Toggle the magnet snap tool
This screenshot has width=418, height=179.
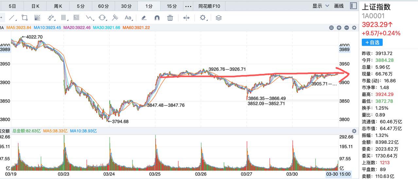(x=157, y=18)
